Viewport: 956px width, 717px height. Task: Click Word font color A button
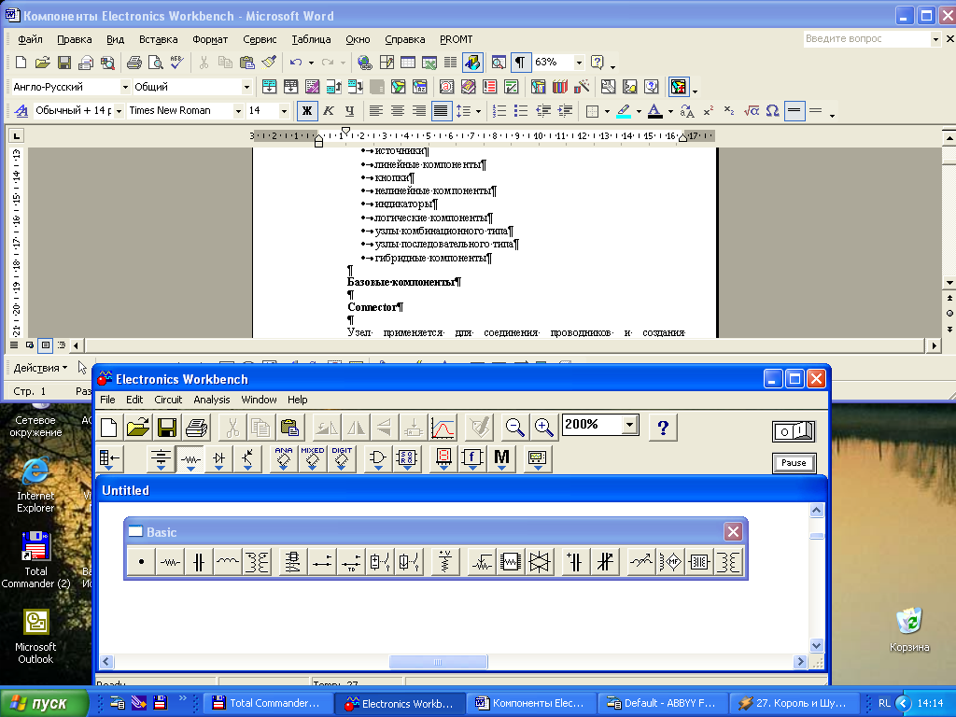point(654,110)
